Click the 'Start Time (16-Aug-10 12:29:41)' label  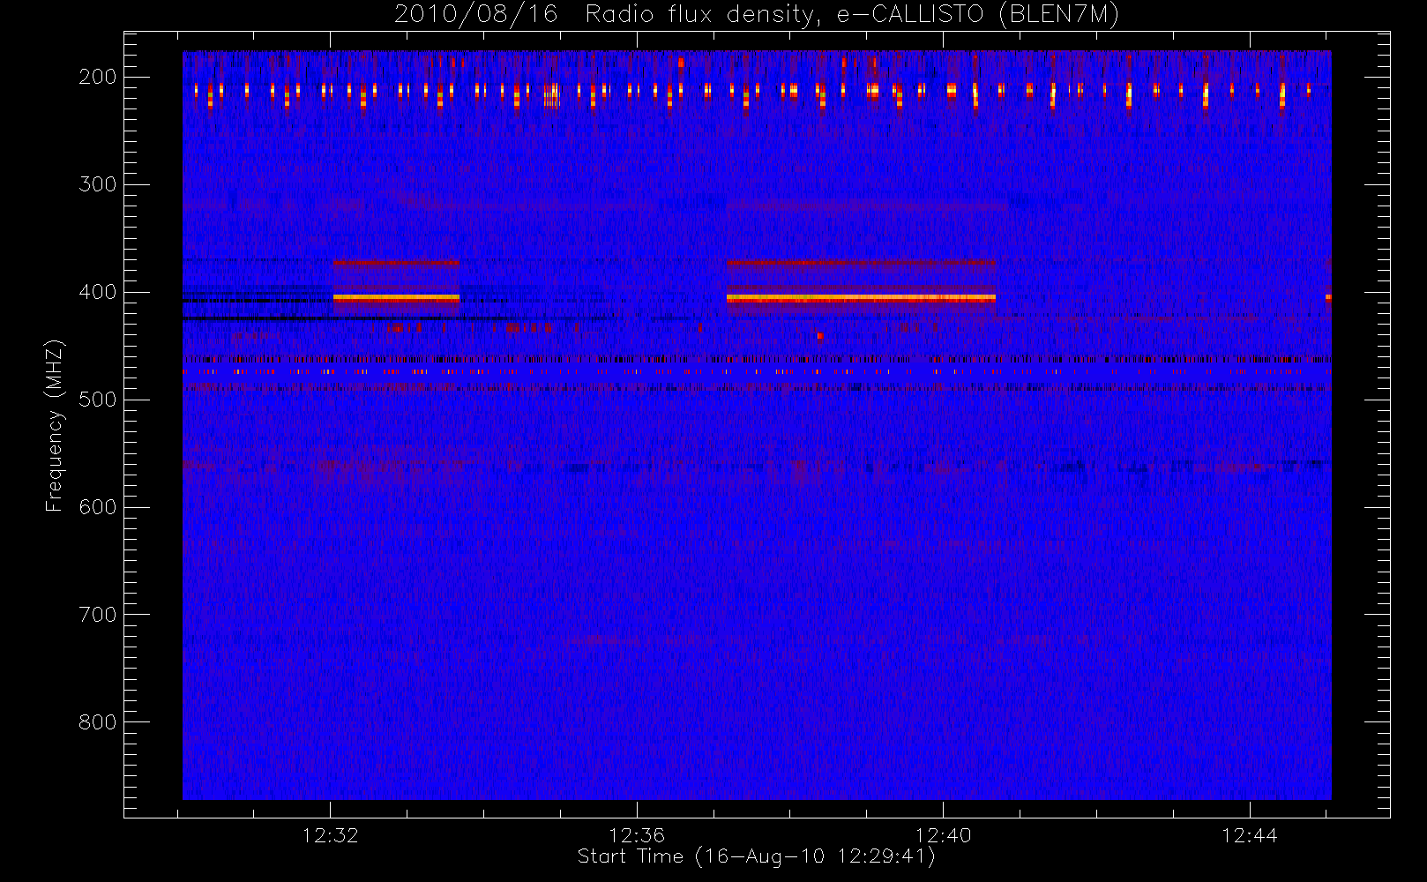756,856
